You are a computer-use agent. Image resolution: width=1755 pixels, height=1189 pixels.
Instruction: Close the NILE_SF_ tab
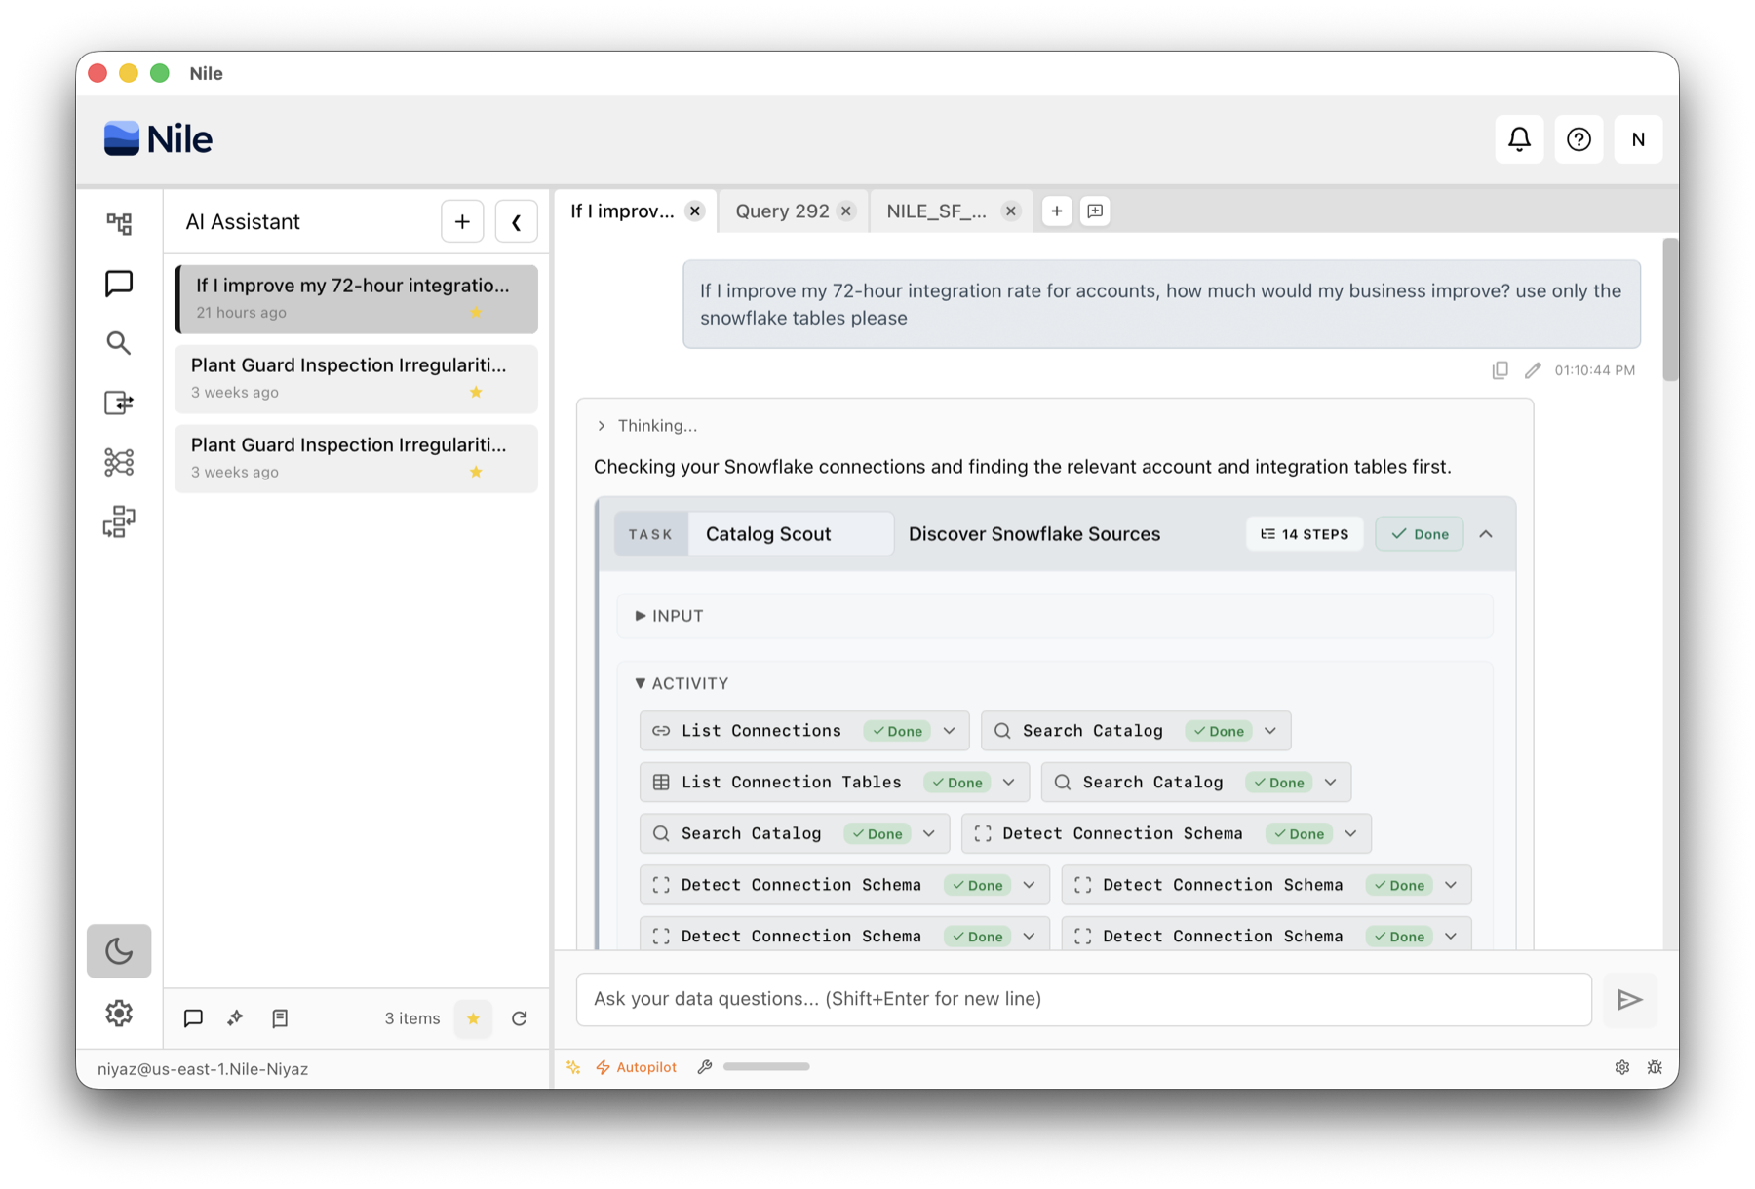point(1011,211)
